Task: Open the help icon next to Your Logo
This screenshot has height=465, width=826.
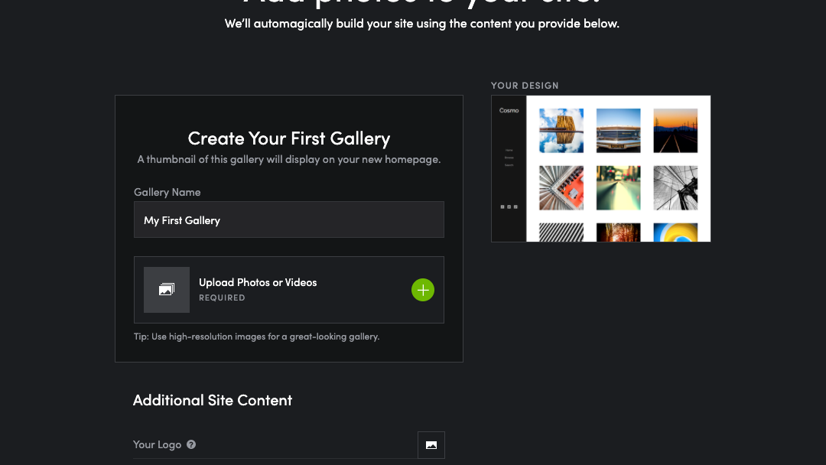Action: click(190, 444)
